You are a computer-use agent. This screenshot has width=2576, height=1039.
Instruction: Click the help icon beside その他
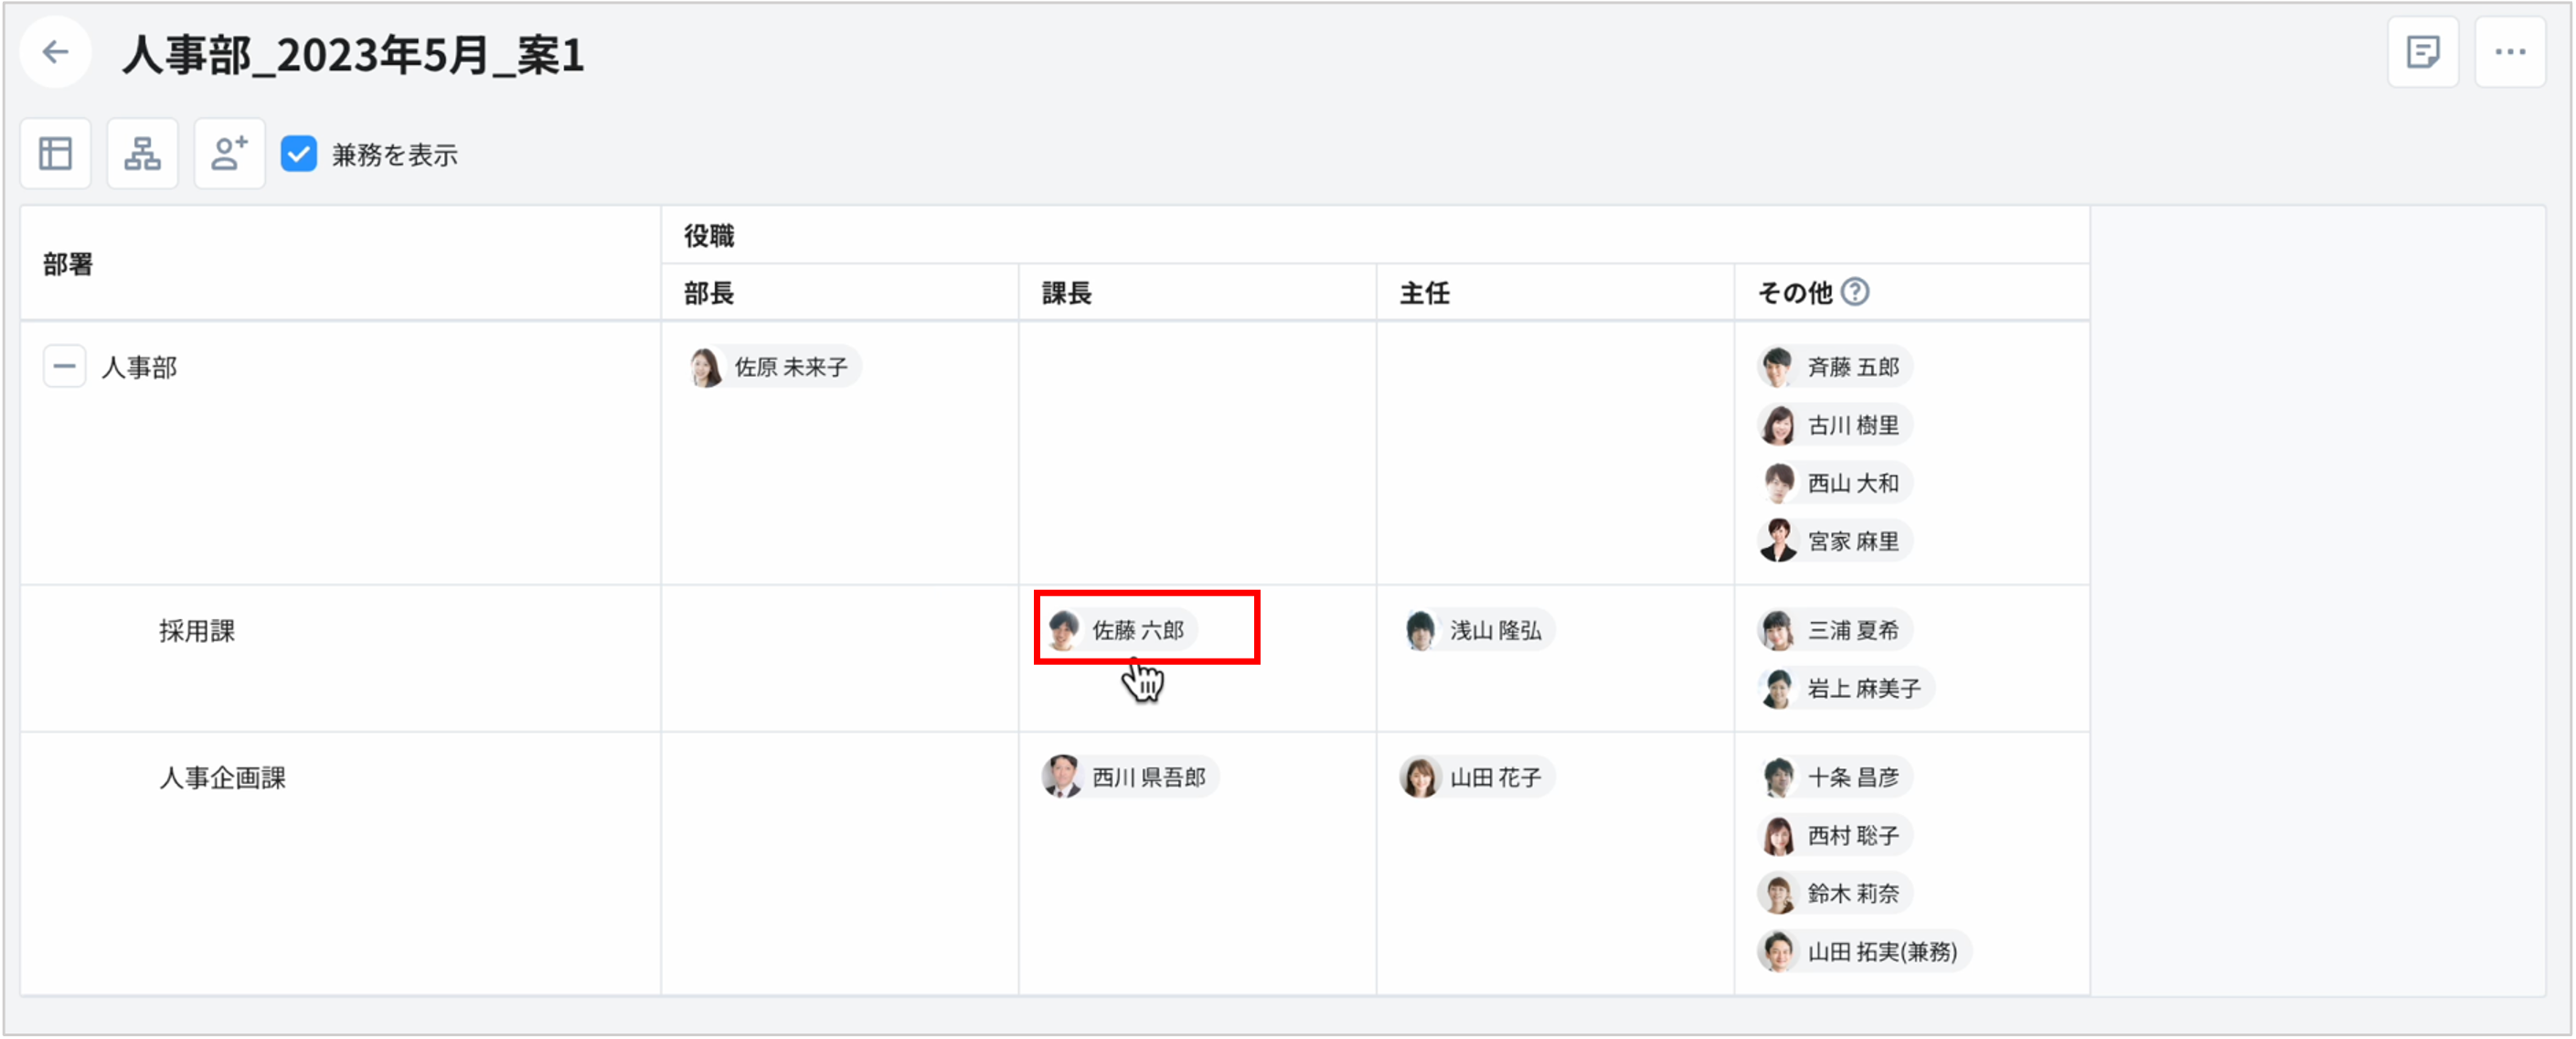pos(1855,291)
